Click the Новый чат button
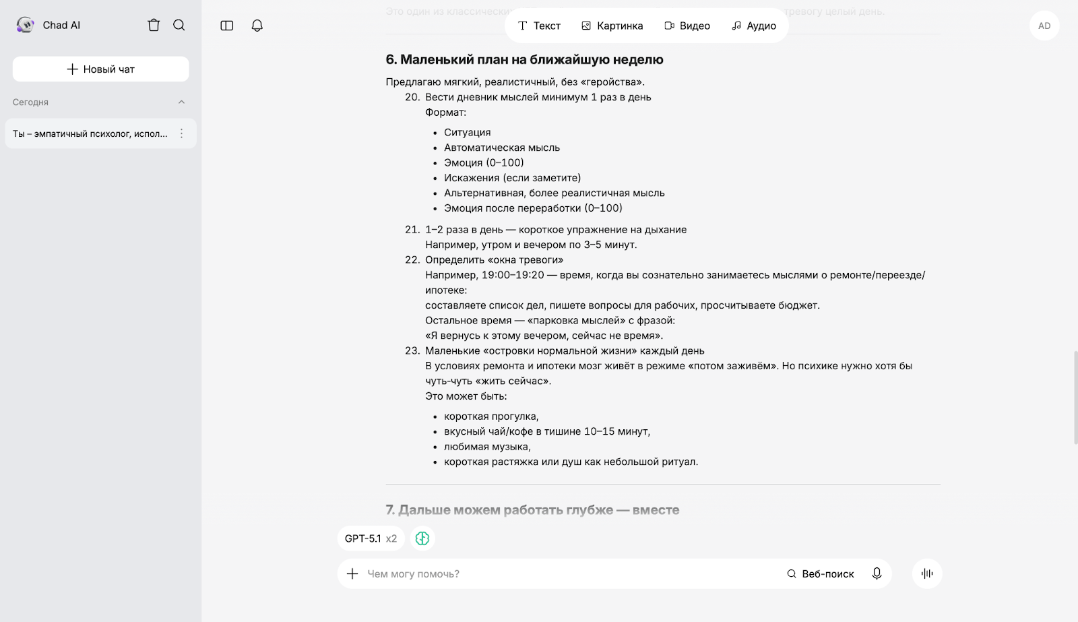This screenshot has width=1078, height=622. click(101, 69)
